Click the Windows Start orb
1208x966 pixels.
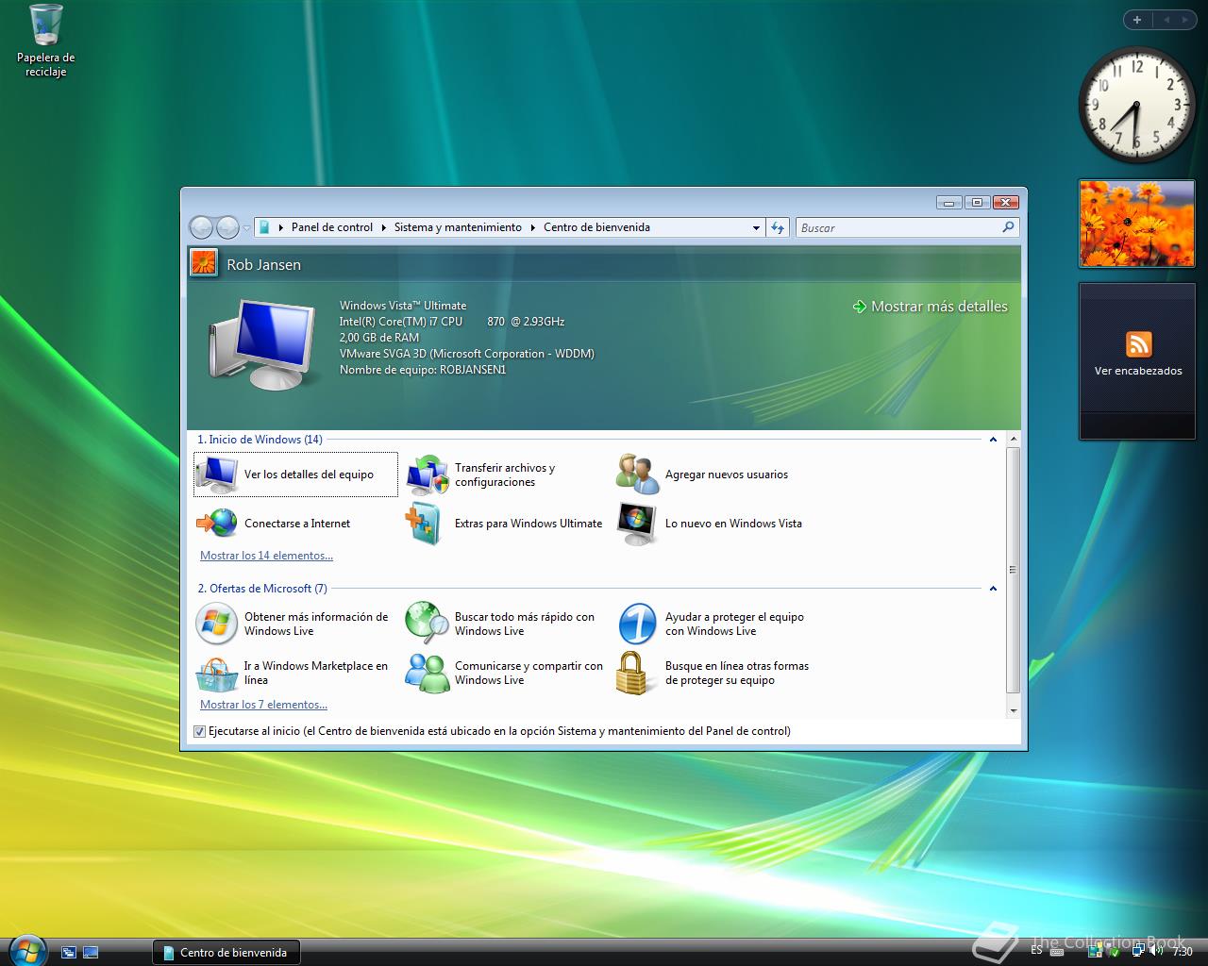25,949
